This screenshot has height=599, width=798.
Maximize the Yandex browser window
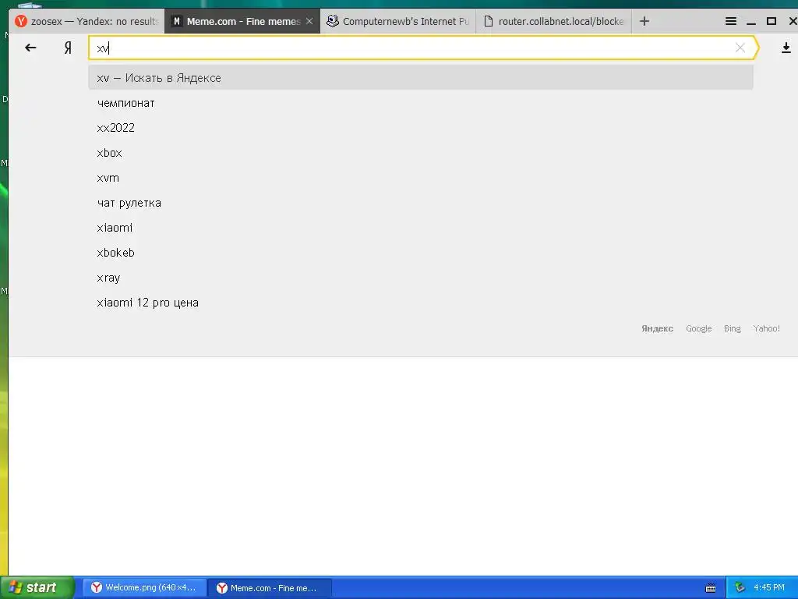(x=772, y=21)
